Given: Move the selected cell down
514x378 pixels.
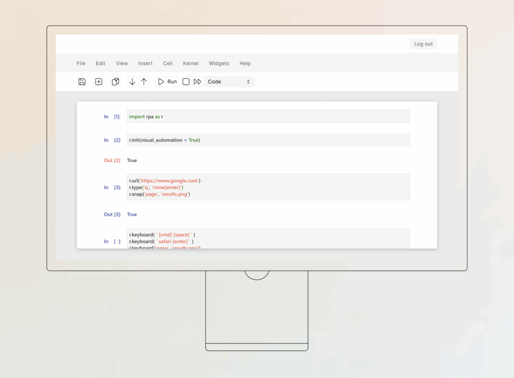Looking at the screenshot, I should (x=132, y=81).
